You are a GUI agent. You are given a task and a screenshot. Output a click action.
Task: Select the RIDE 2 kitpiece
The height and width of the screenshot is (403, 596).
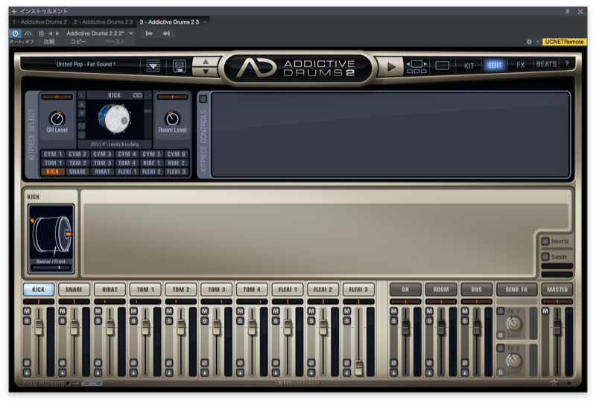tap(176, 162)
